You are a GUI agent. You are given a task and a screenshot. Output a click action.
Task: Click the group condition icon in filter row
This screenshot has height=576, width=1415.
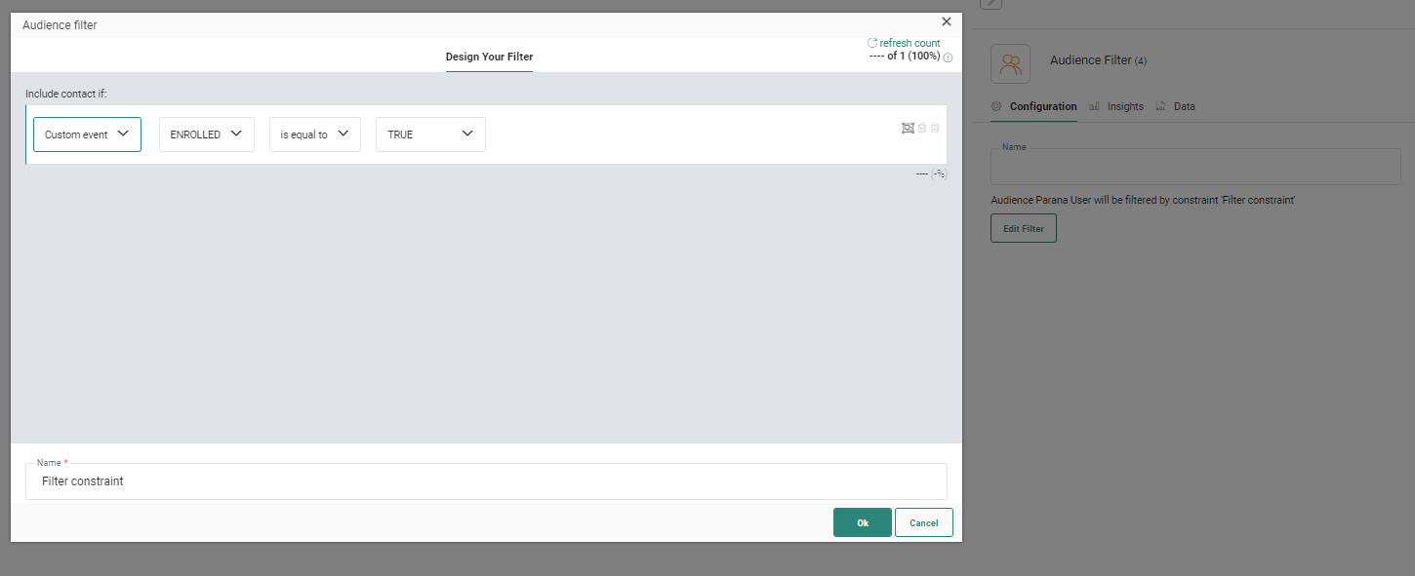pyautogui.click(x=908, y=128)
